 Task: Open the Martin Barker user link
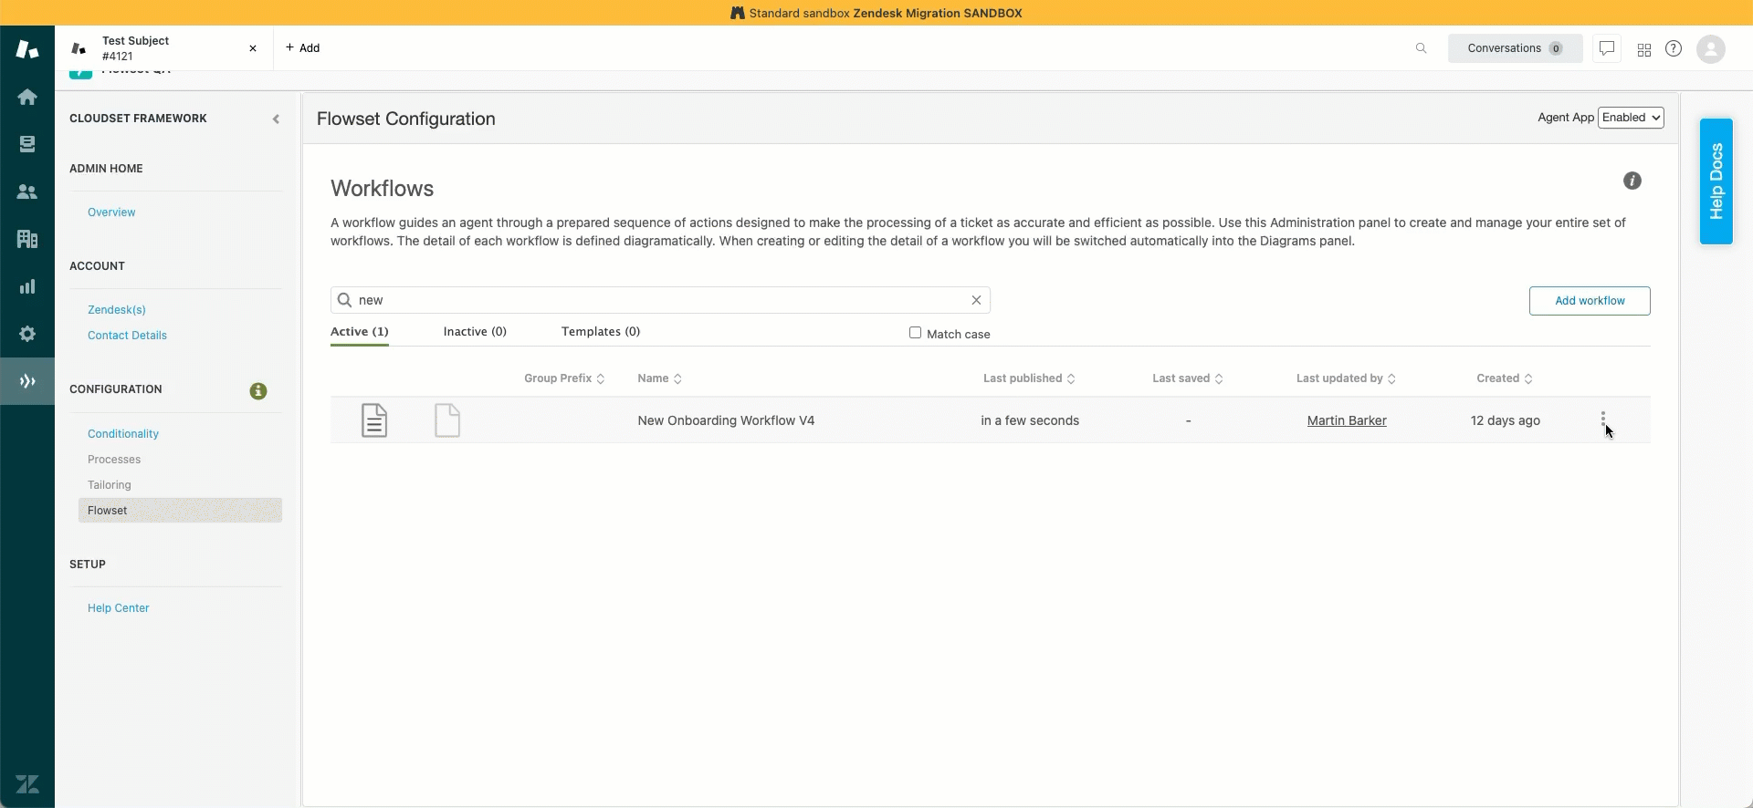pos(1347,420)
